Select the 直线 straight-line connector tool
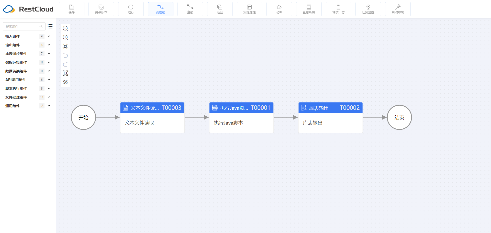Viewport: 491px width, 233px height. tap(190, 9)
